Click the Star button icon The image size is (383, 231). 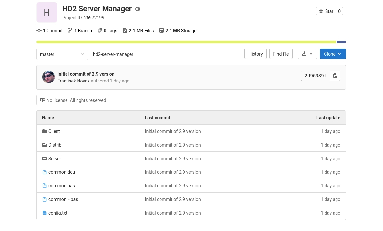tap(321, 11)
